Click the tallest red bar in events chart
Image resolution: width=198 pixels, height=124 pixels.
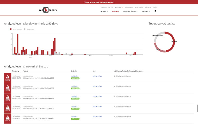[x=17, y=44]
